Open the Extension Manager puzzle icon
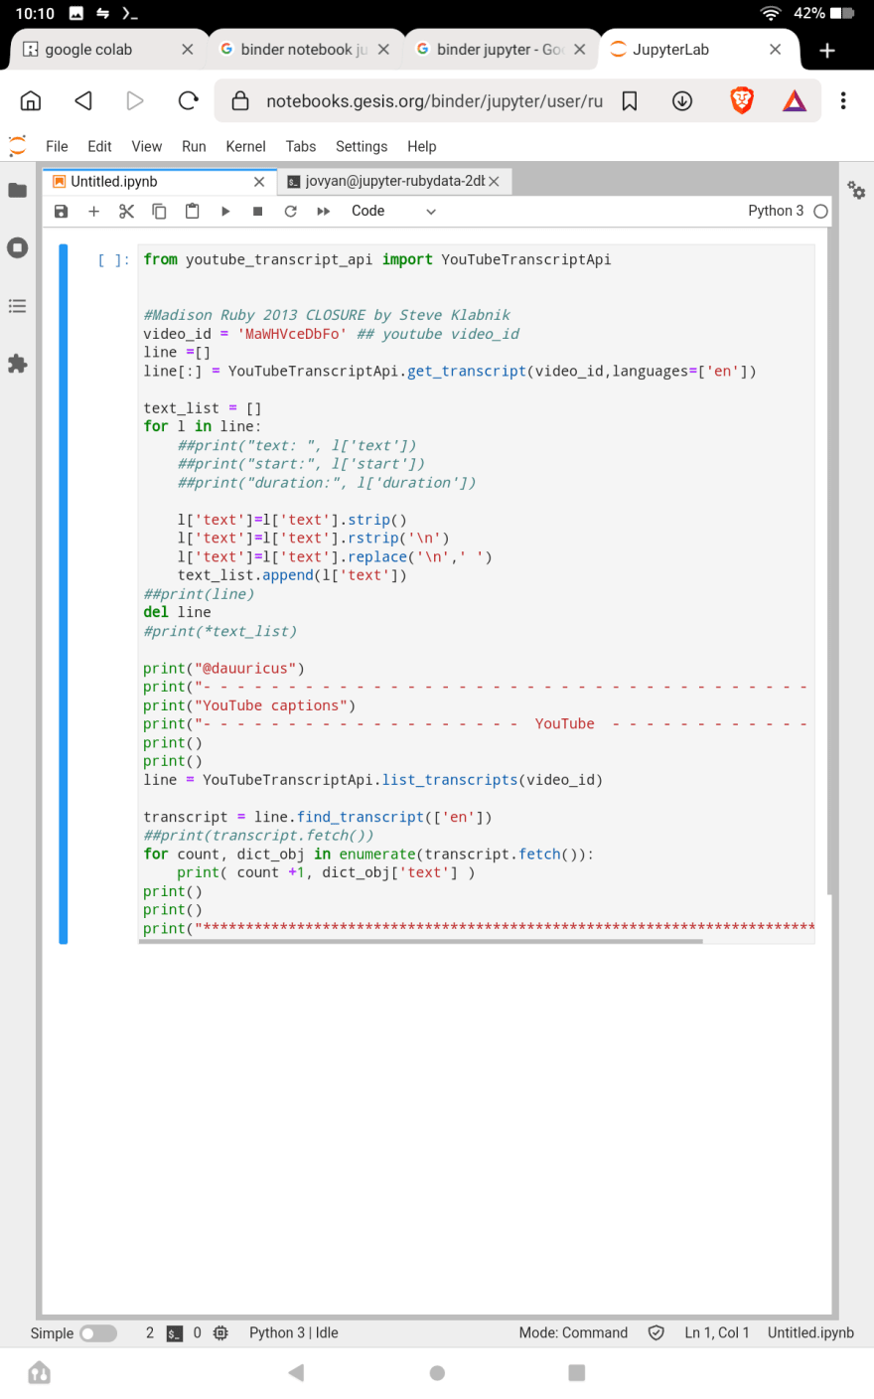This screenshot has width=874, height=1399. (18, 364)
